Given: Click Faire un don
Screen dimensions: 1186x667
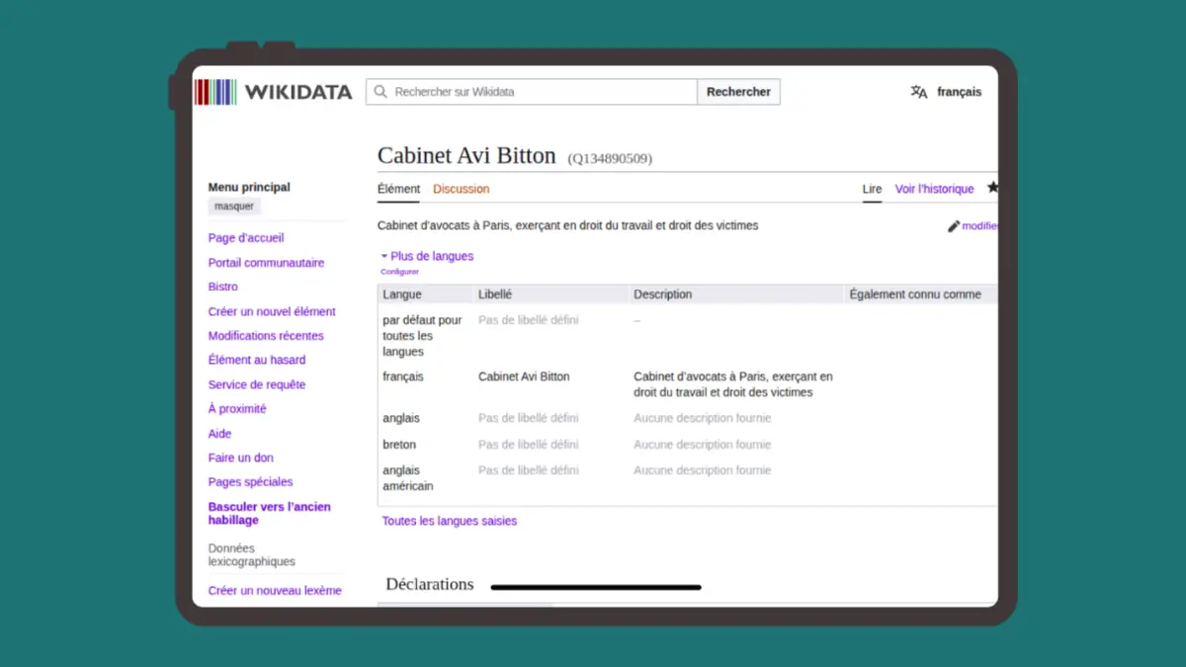Looking at the screenshot, I should point(241,458).
